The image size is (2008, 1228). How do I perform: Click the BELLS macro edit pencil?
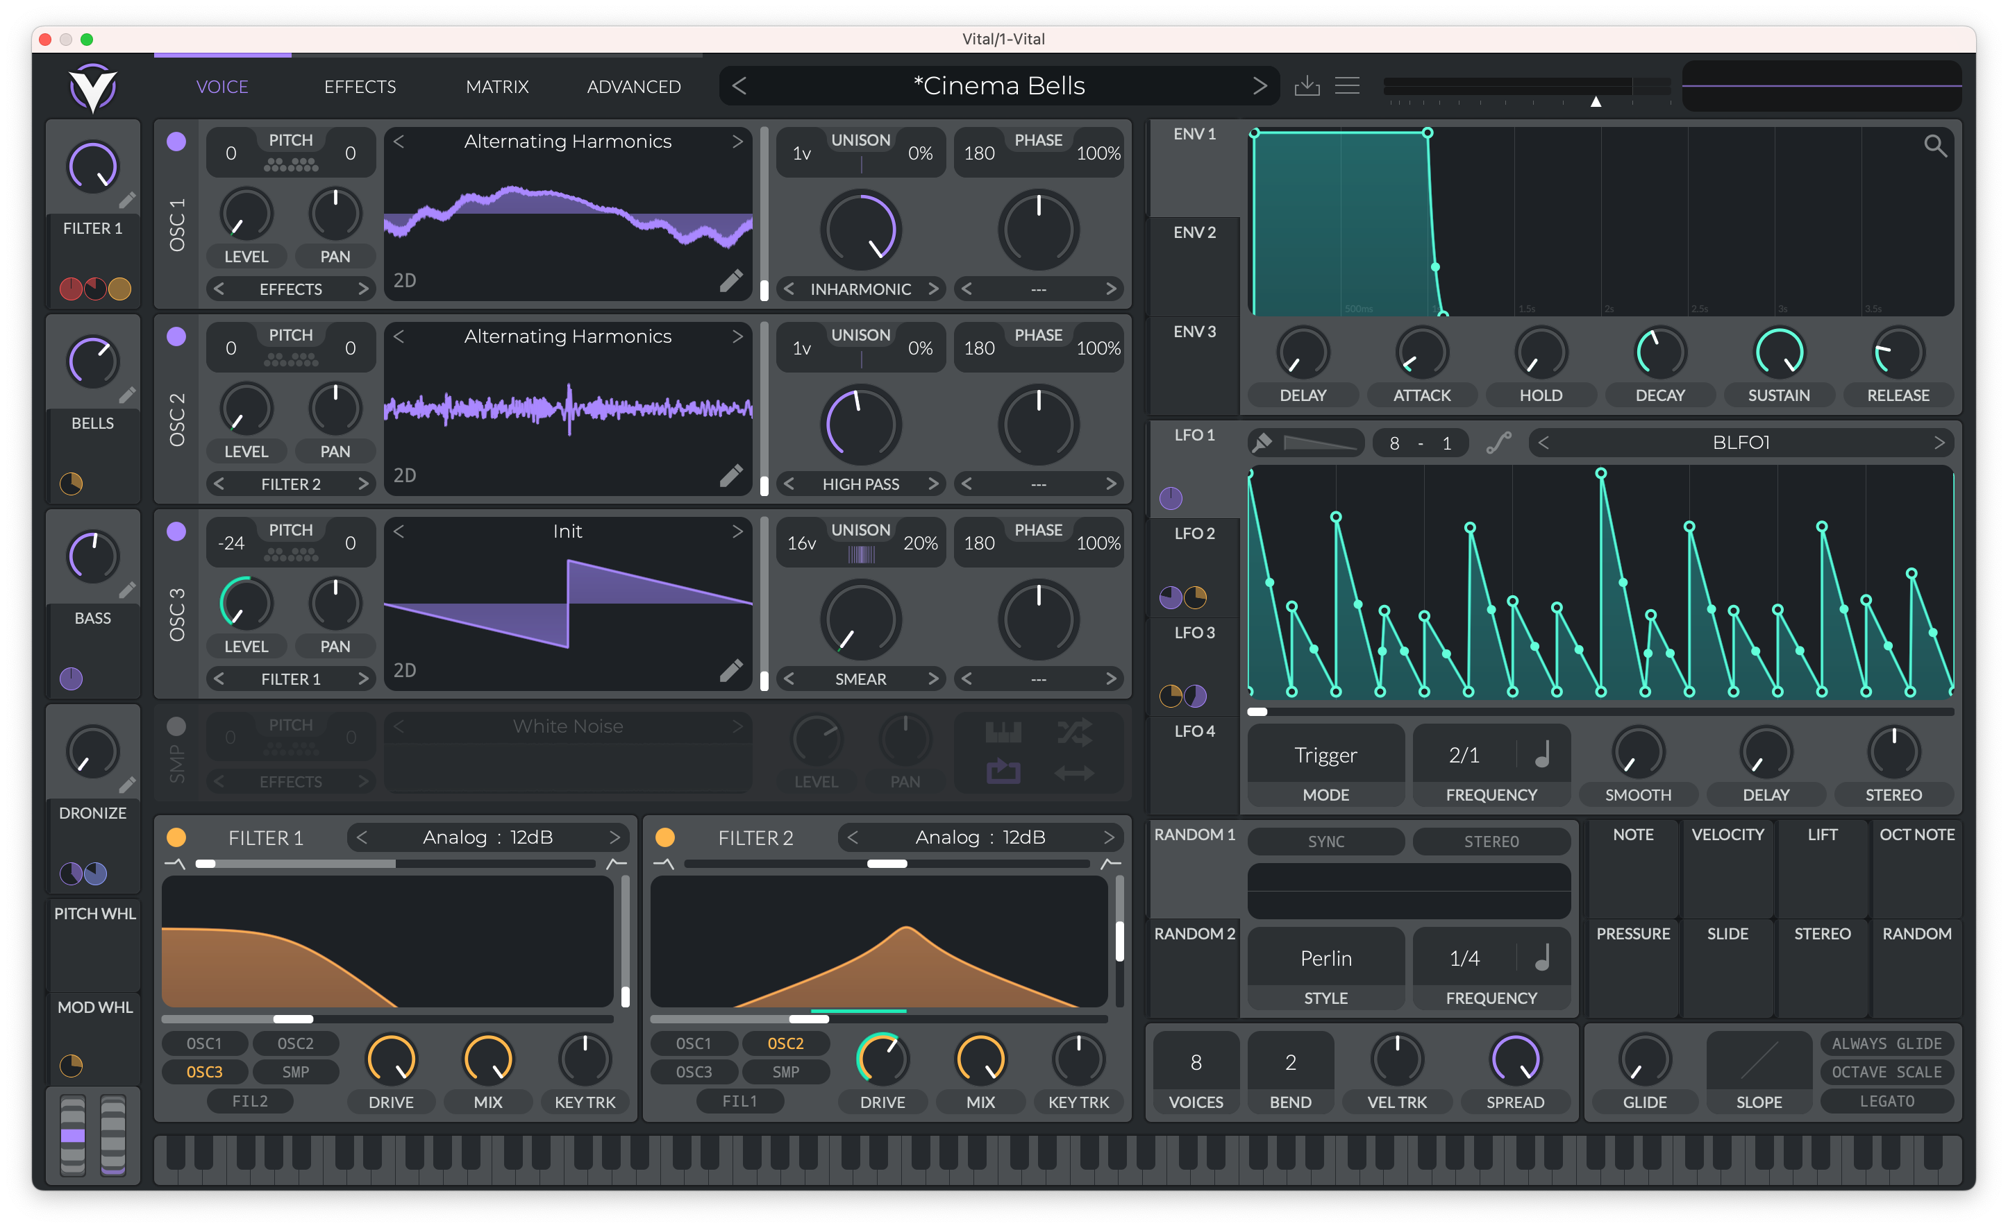(x=127, y=395)
